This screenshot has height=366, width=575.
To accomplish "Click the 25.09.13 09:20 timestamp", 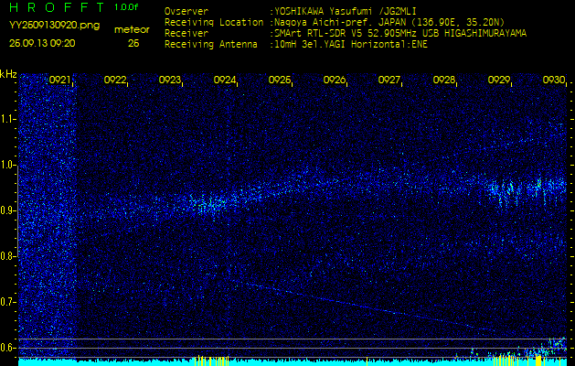I will tap(43, 43).
